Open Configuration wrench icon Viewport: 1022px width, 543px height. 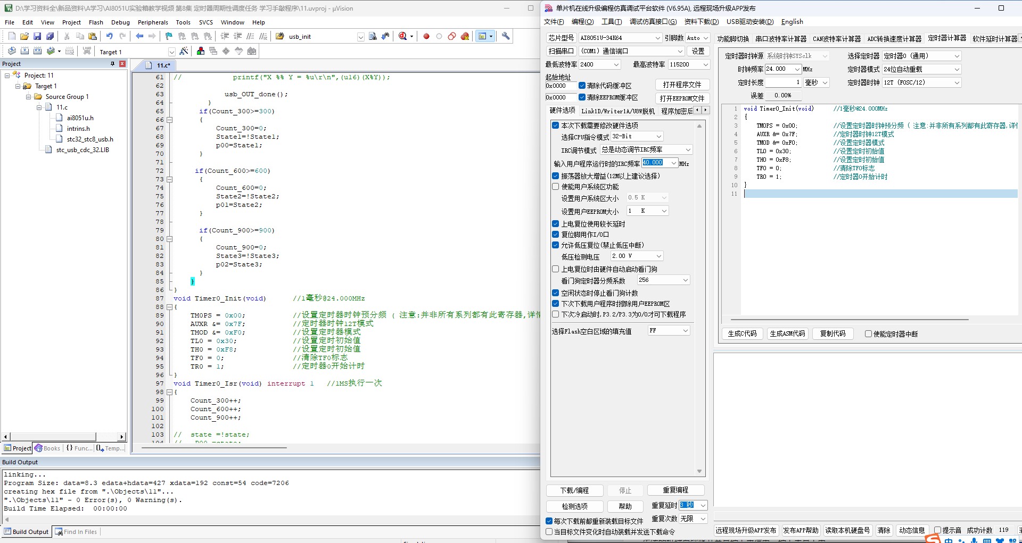(x=506, y=36)
